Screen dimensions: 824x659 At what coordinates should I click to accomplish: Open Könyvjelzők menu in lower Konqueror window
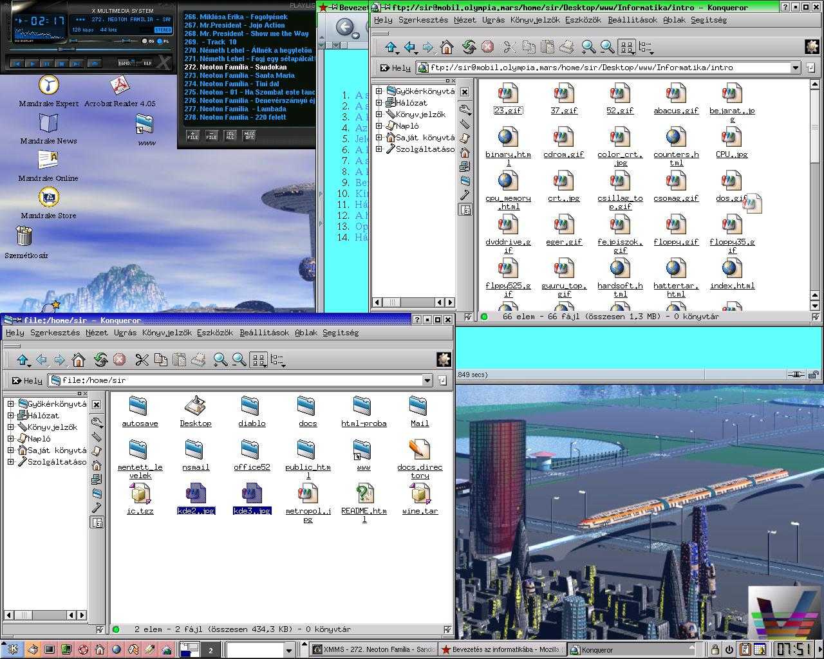tap(167, 333)
